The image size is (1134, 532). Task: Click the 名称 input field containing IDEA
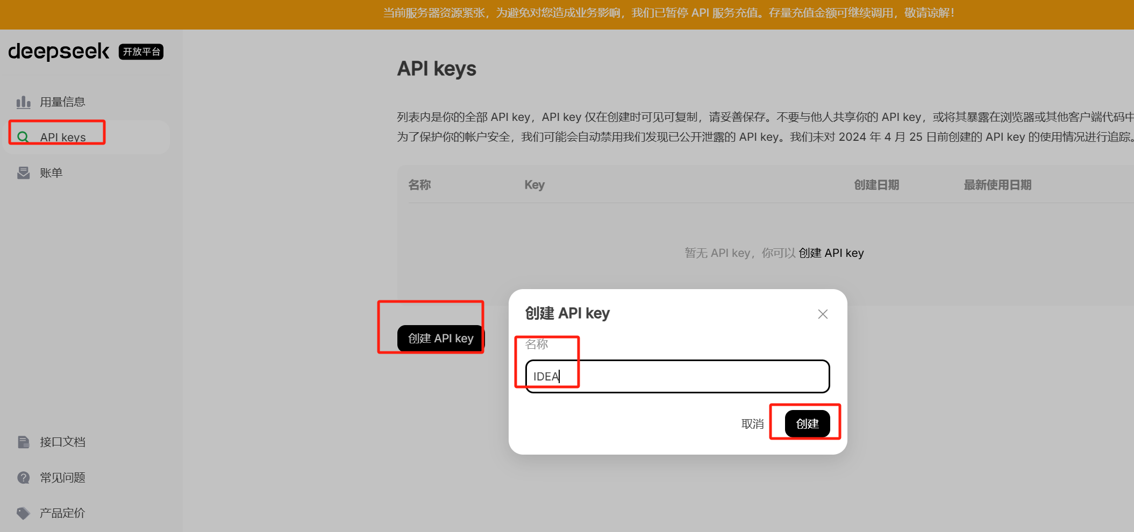(677, 376)
